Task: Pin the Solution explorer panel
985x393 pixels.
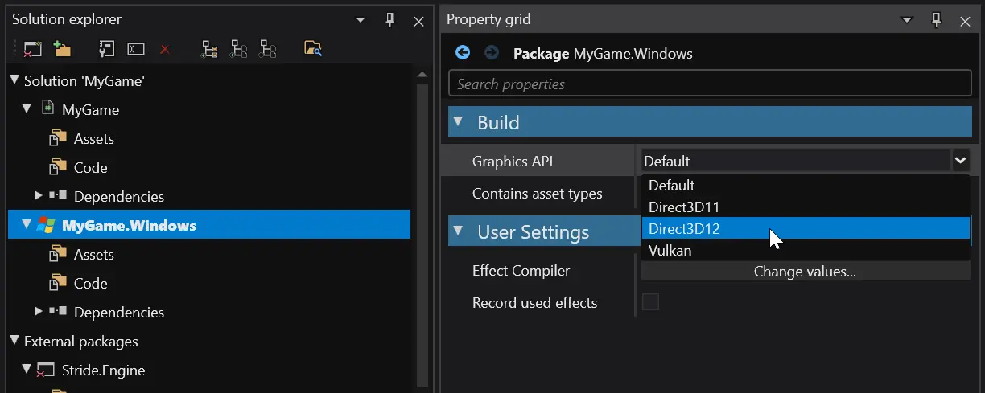Action: click(x=390, y=19)
